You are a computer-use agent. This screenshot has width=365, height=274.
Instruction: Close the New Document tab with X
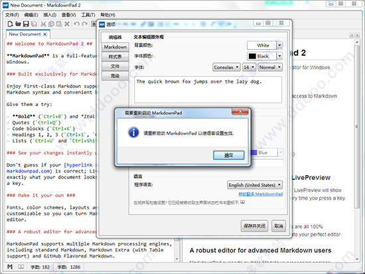[45, 34]
